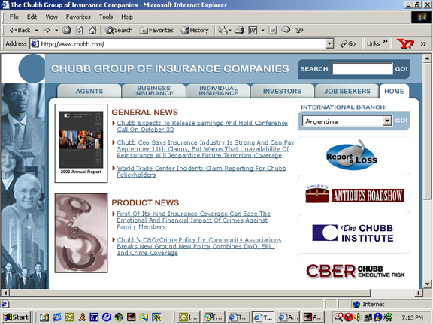Viewport: 433px width, 324px height.
Task: Click the 7:13 PM system clock
Action: 412,317
